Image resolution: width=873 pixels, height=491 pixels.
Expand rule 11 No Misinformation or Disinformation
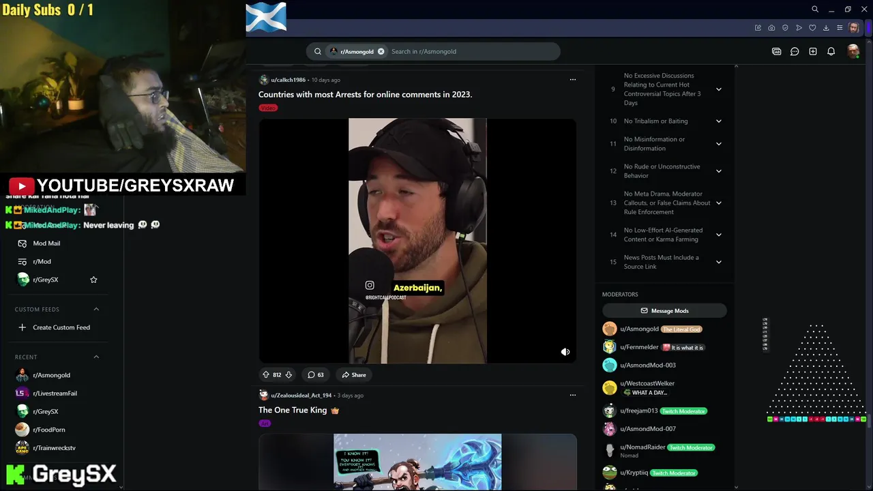tap(719, 144)
